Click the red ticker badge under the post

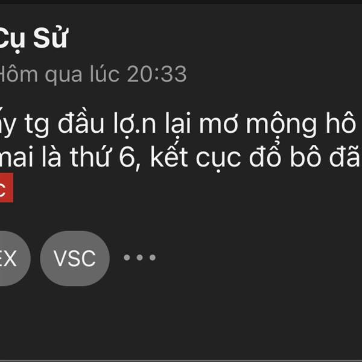click(6, 188)
